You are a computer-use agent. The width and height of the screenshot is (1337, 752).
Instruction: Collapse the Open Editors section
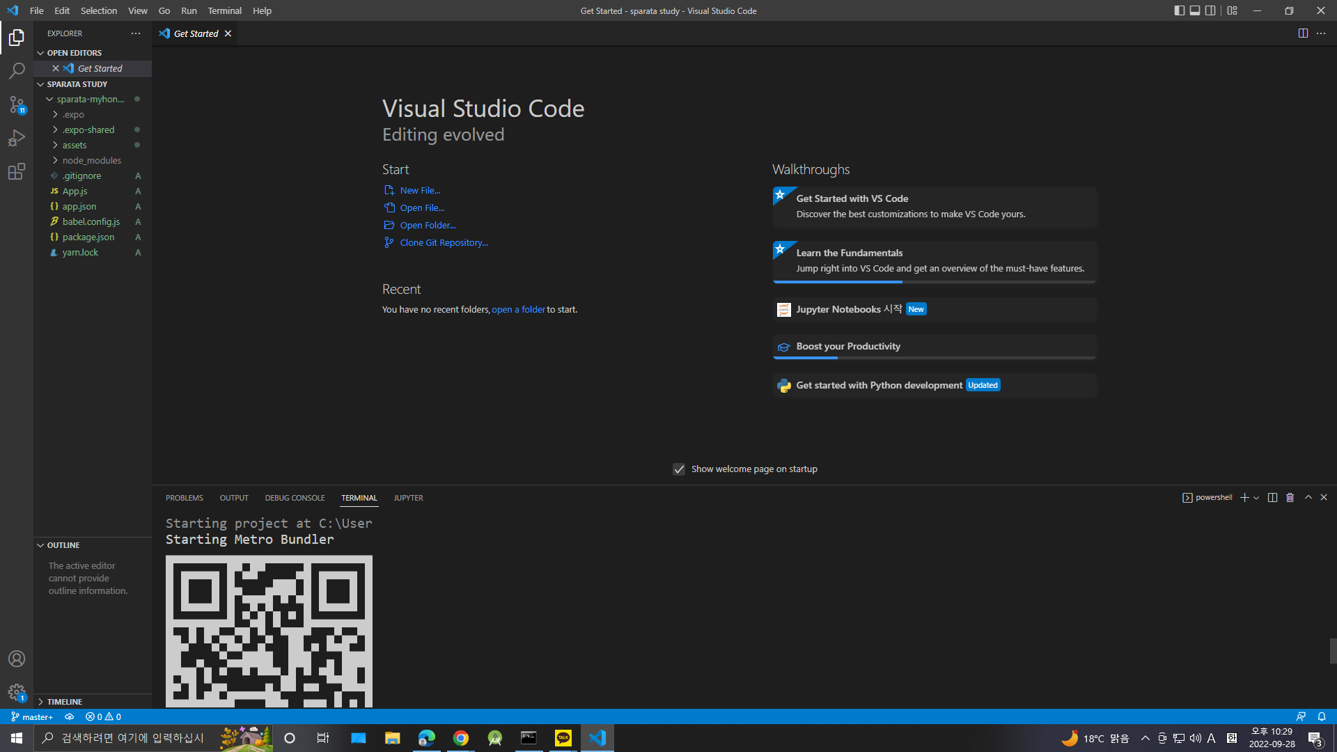93,53
